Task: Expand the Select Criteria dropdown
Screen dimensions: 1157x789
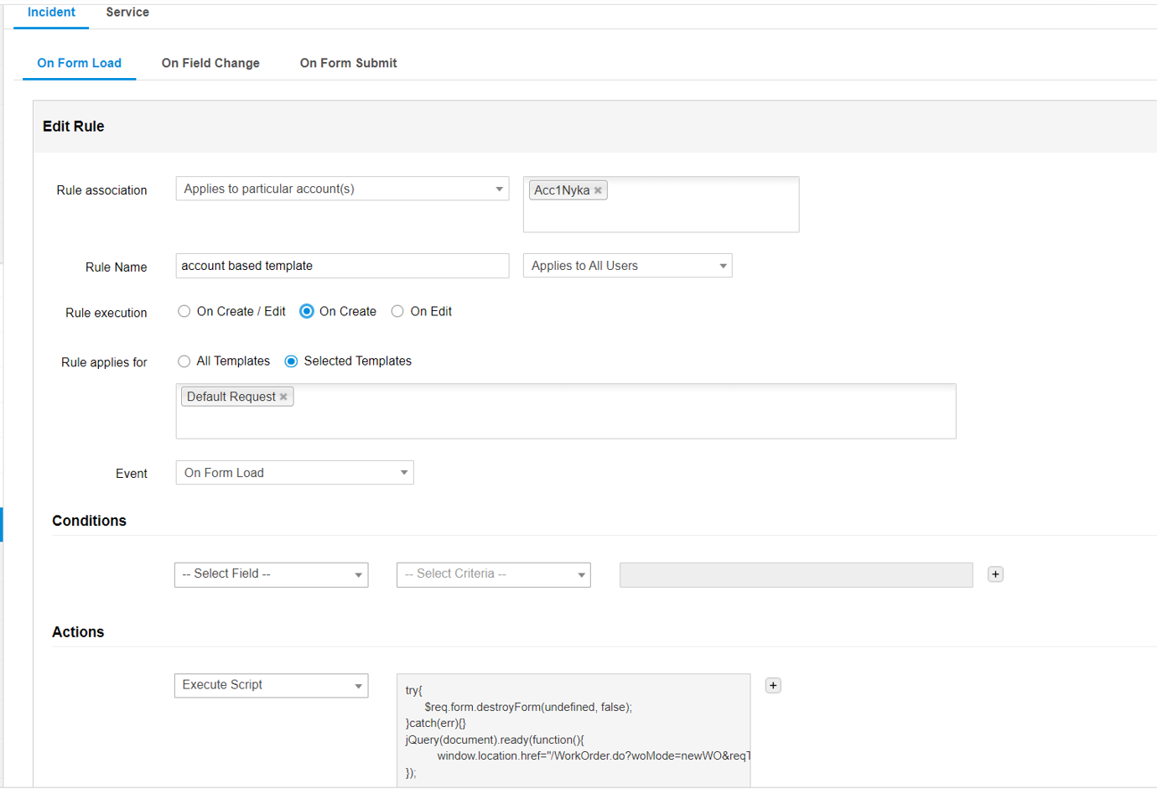Action: point(493,574)
